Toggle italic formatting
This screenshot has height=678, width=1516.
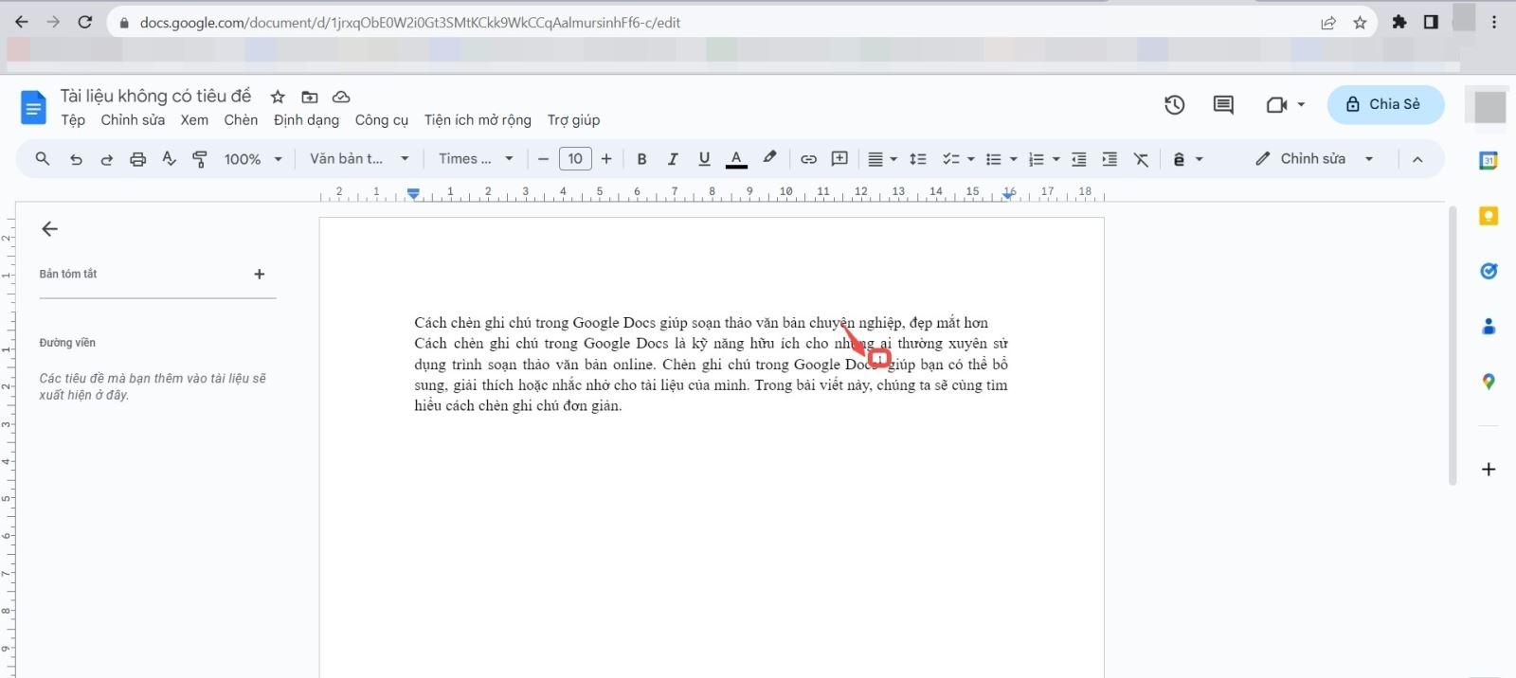673,159
